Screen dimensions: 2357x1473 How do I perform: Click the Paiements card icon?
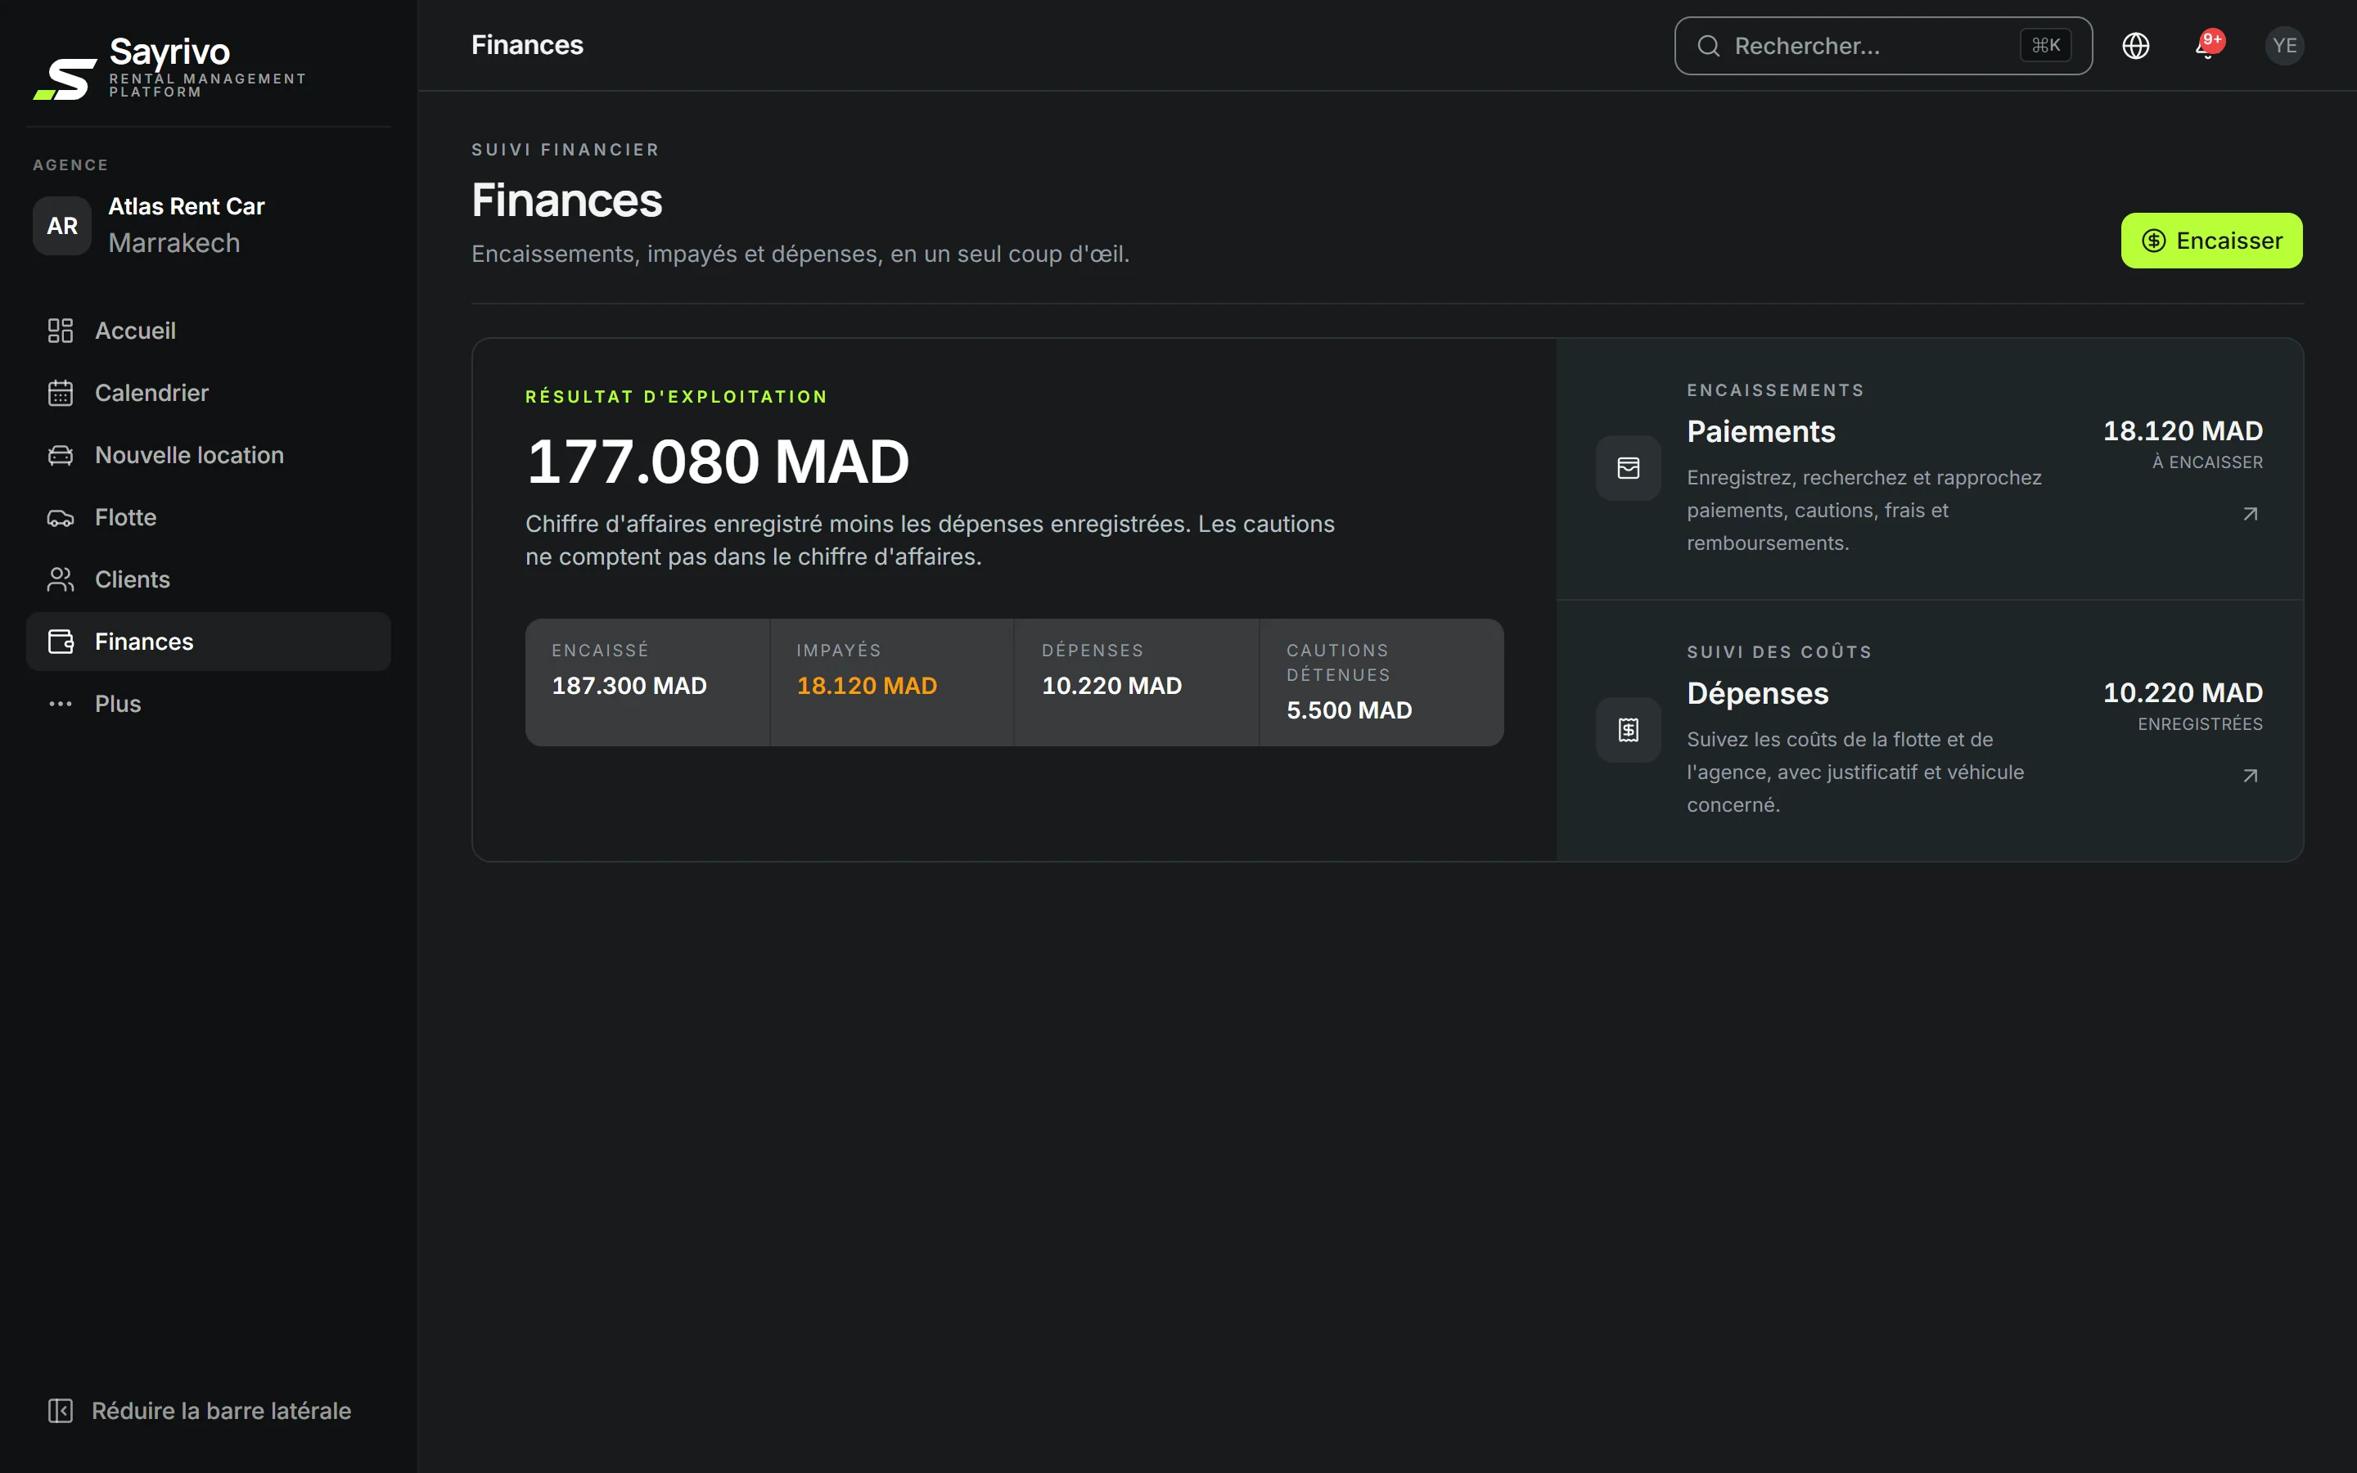click(1629, 469)
